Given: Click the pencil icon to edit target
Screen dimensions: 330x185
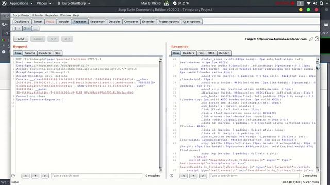Looking at the screenshot, I should click(311, 39).
